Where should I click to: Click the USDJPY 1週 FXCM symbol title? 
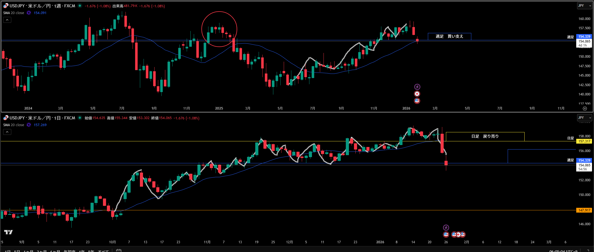(42, 6)
